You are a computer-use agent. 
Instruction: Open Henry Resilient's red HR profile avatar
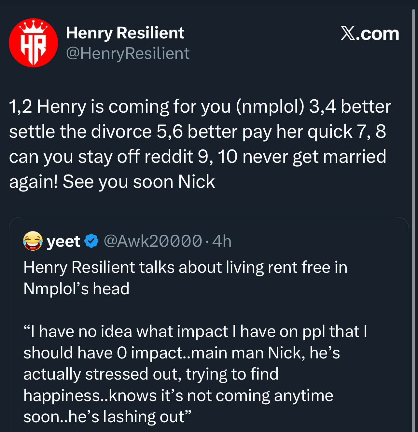tap(33, 43)
